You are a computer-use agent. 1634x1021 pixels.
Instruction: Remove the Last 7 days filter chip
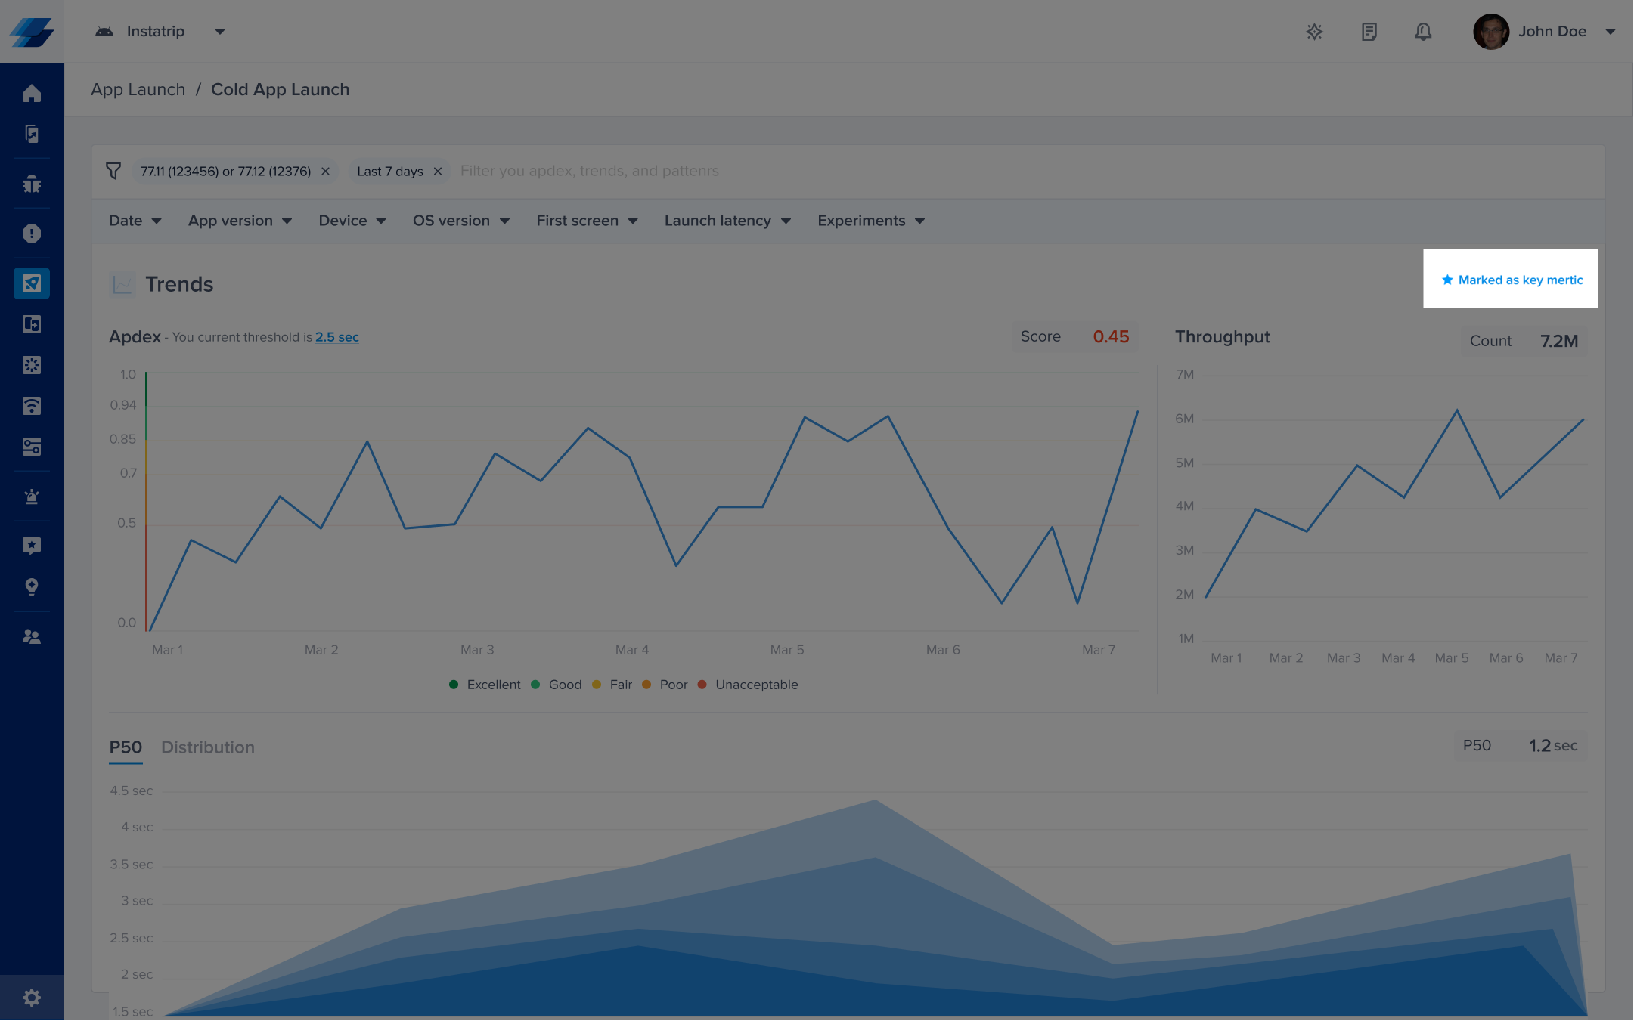437,172
